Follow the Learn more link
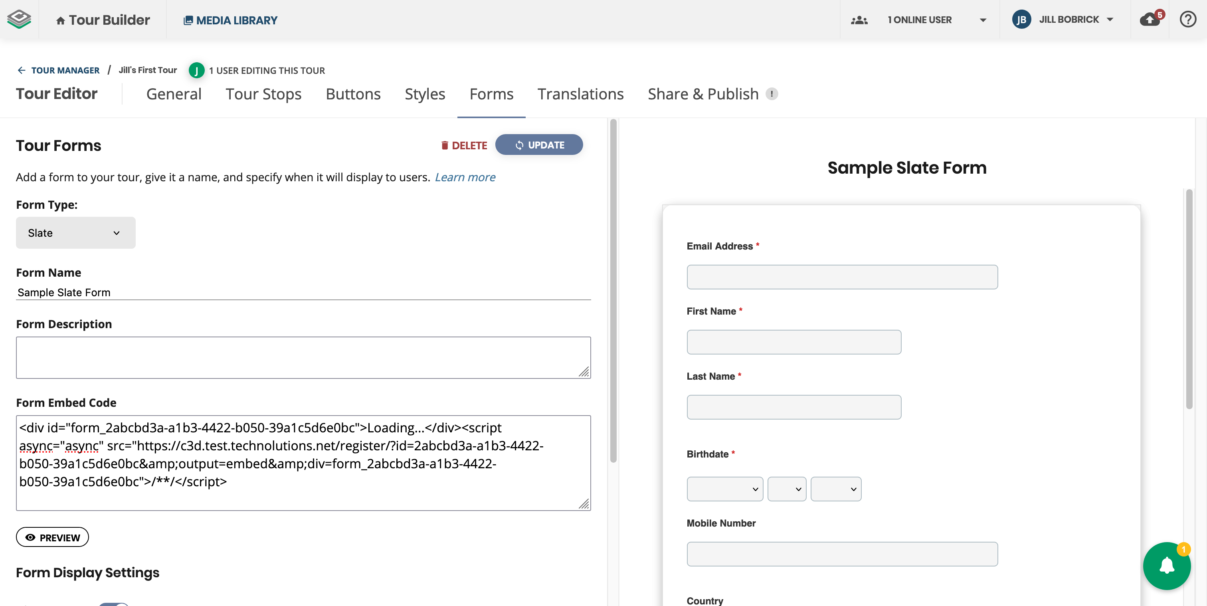Image resolution: width=1207 pixels, height=606 pixels. click(465, 177)
